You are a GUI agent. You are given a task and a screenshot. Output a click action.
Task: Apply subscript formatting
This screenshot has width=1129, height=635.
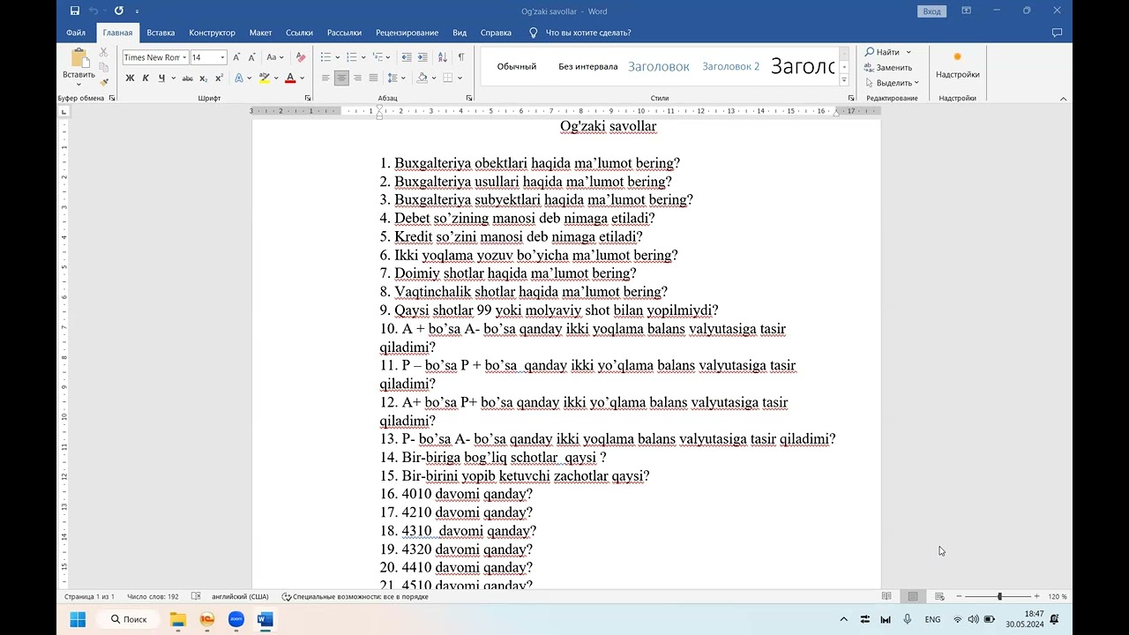(204, 78)
